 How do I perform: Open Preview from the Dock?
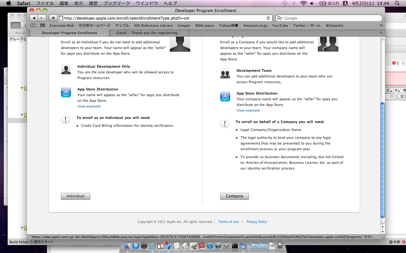[185, 246]
